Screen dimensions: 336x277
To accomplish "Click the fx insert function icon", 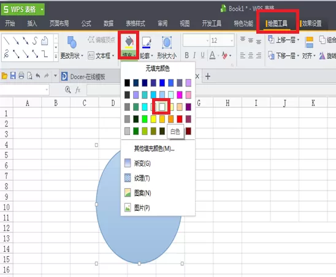I will [78, 89].
